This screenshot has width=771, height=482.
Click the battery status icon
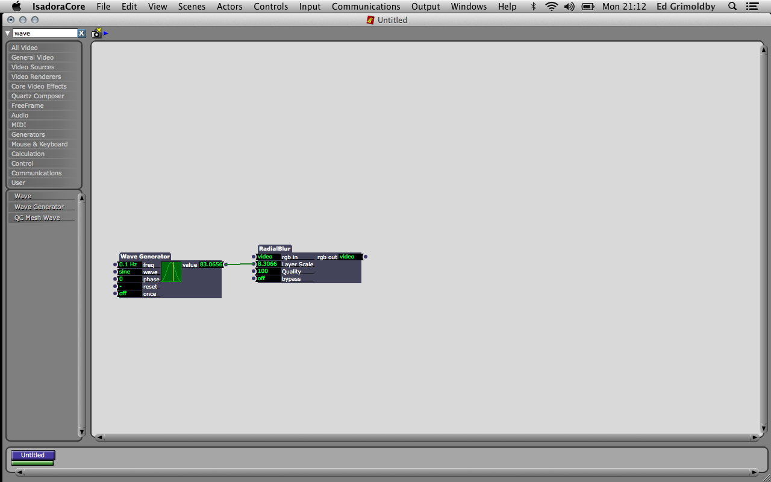(588, 7)
